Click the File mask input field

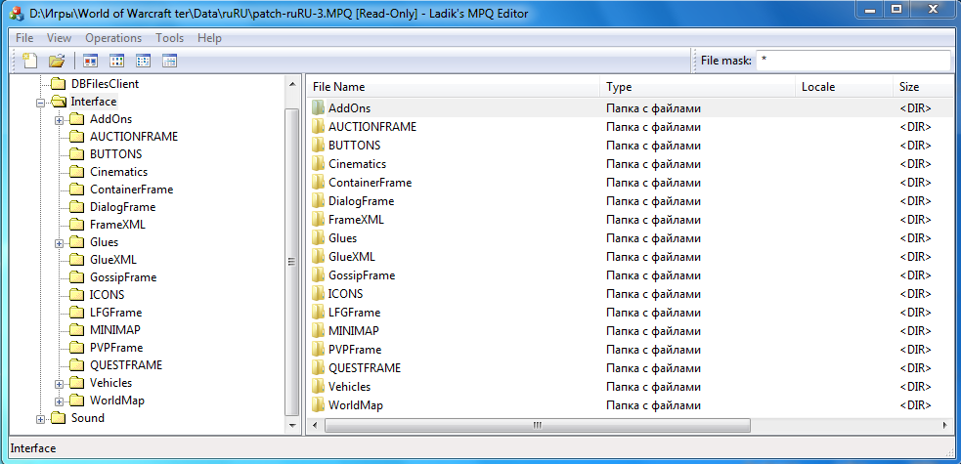coord(853,61)
